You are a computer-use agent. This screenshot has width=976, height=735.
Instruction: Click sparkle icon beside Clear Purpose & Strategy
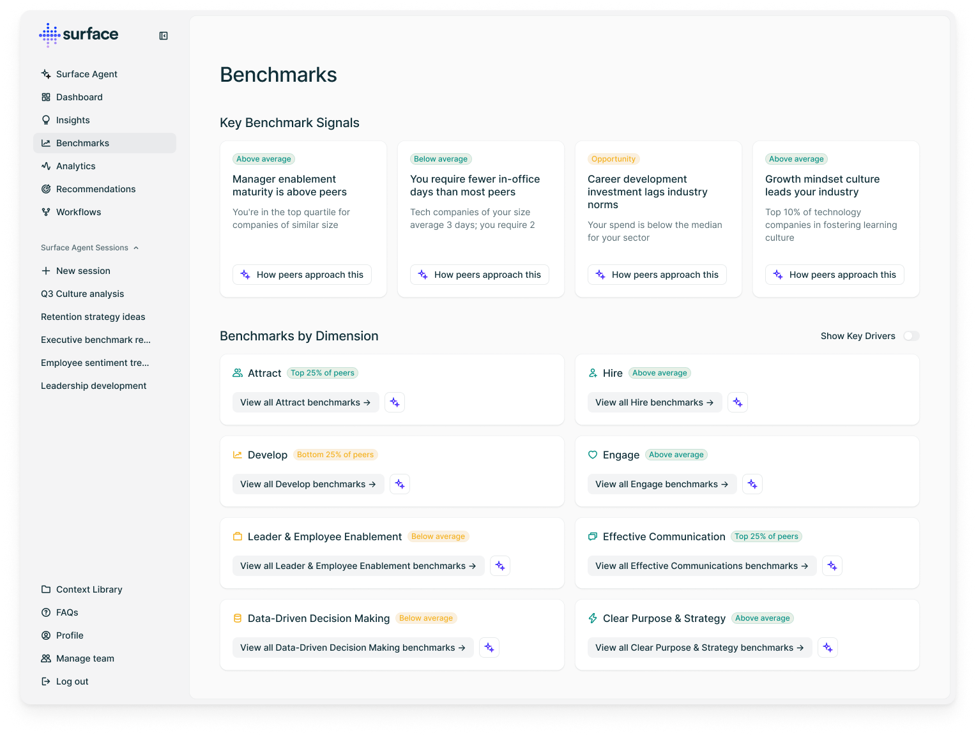click(x=828, y=648)
